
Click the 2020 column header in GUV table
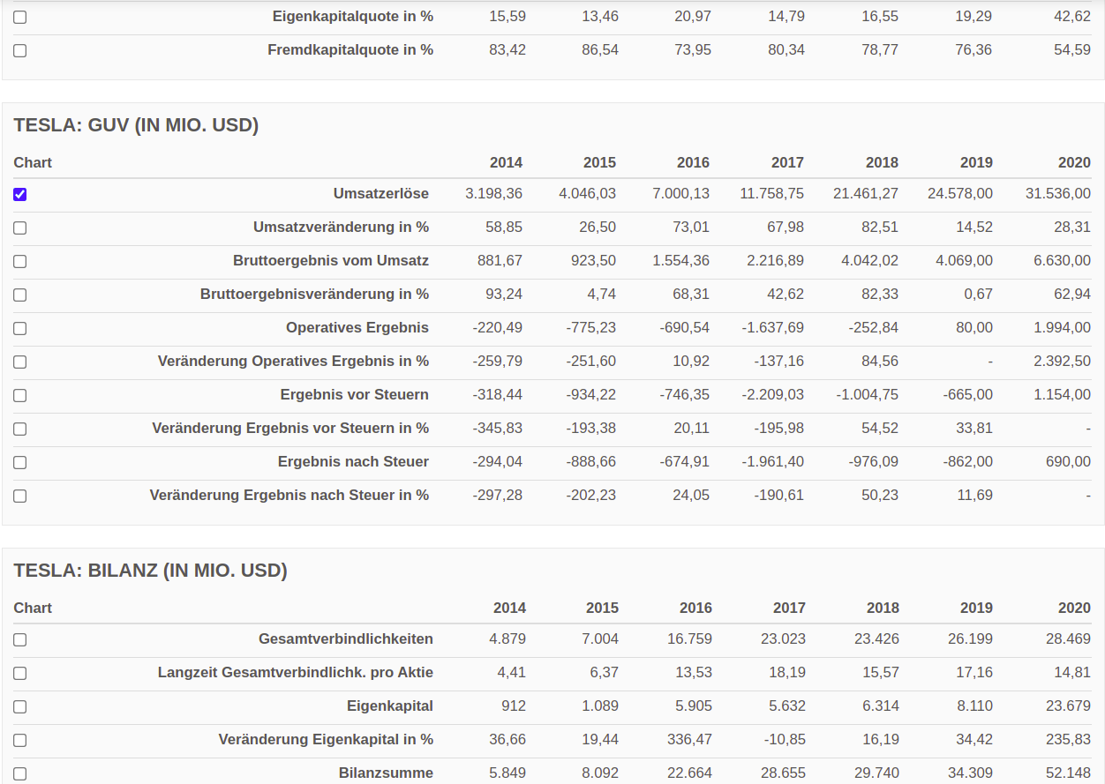point(1074,162)
